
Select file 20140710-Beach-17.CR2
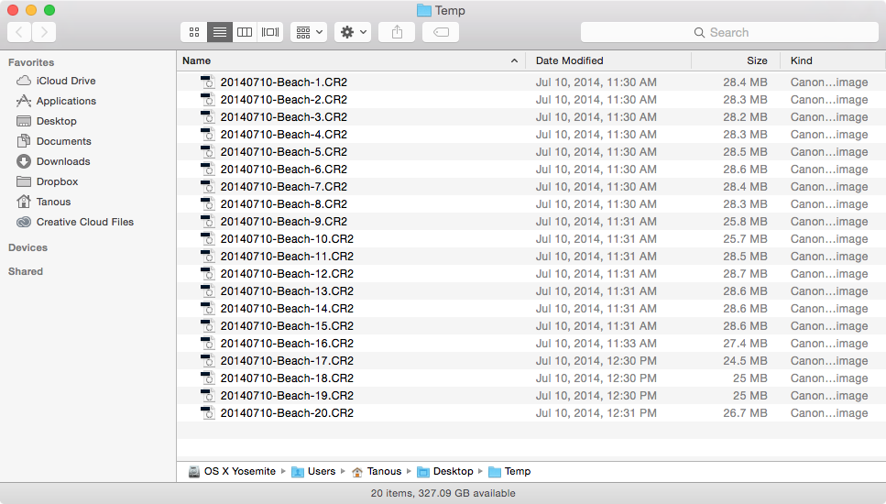[x=287, y=361]
